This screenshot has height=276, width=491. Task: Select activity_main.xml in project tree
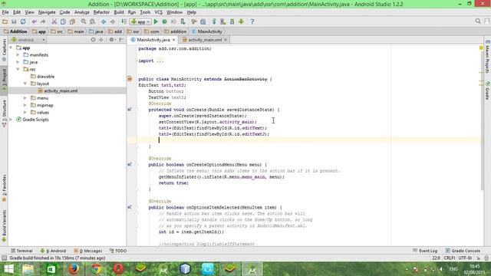click(61, 90)
